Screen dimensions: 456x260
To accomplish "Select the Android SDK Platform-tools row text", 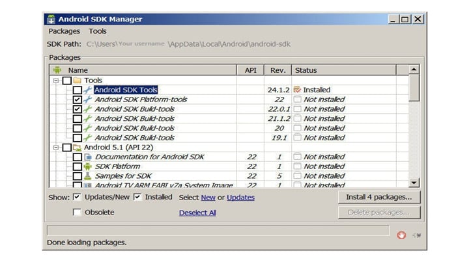I will tap(141, 99).
